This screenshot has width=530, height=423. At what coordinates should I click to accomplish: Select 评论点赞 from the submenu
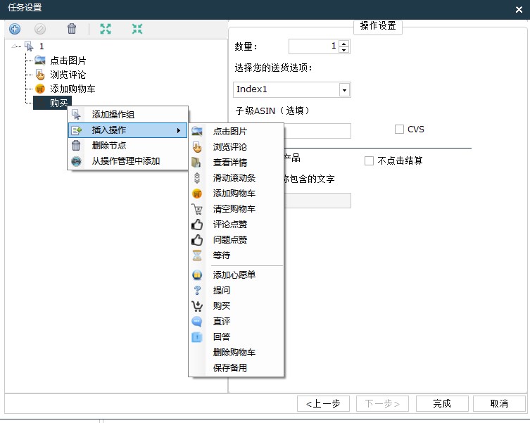236,225
